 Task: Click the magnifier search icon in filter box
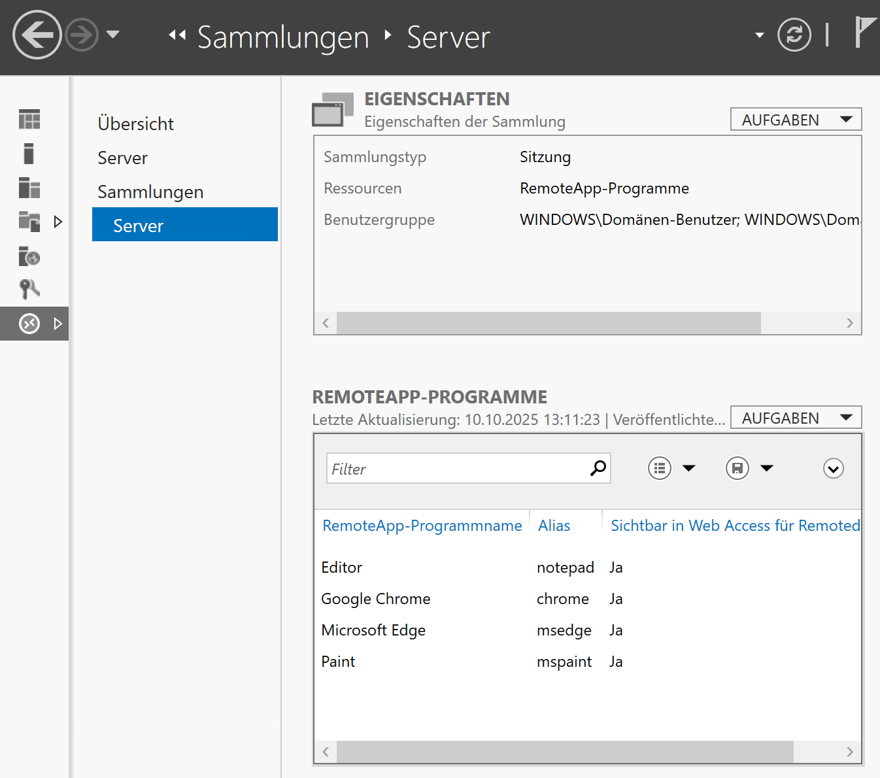(x=598, y=468)
